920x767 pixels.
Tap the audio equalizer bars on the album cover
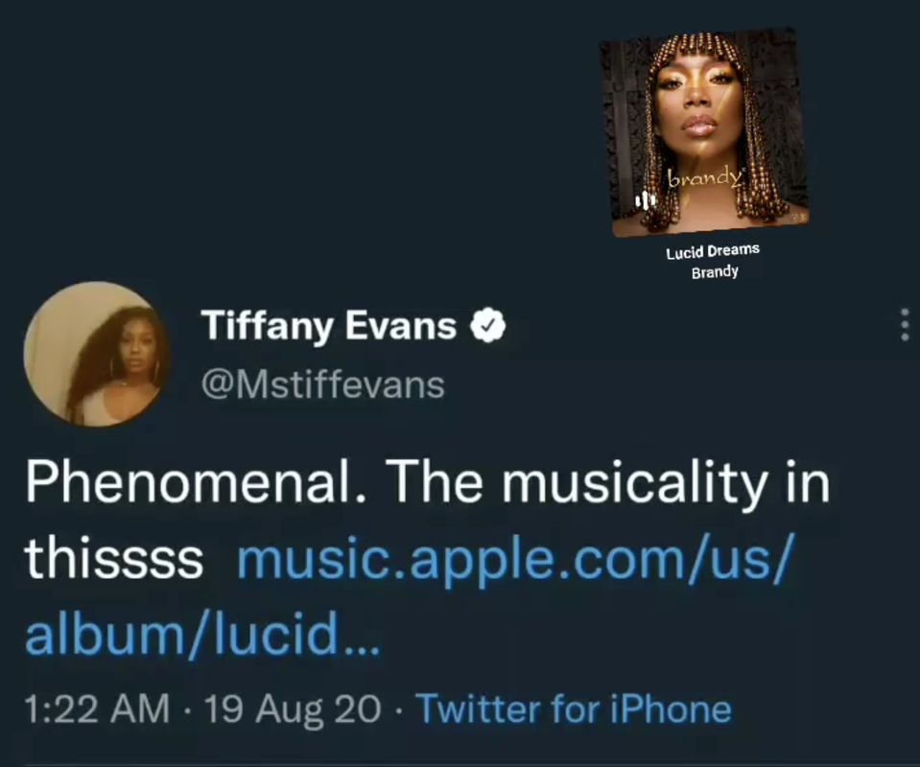click(645, 200)
